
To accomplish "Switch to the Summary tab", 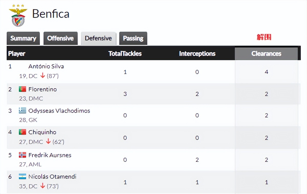I will [x=23, y=38].
